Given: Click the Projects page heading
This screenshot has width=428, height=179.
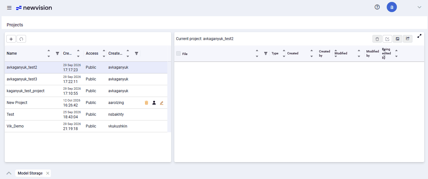Looking at the screenshot, I should [x=15, y=25].
